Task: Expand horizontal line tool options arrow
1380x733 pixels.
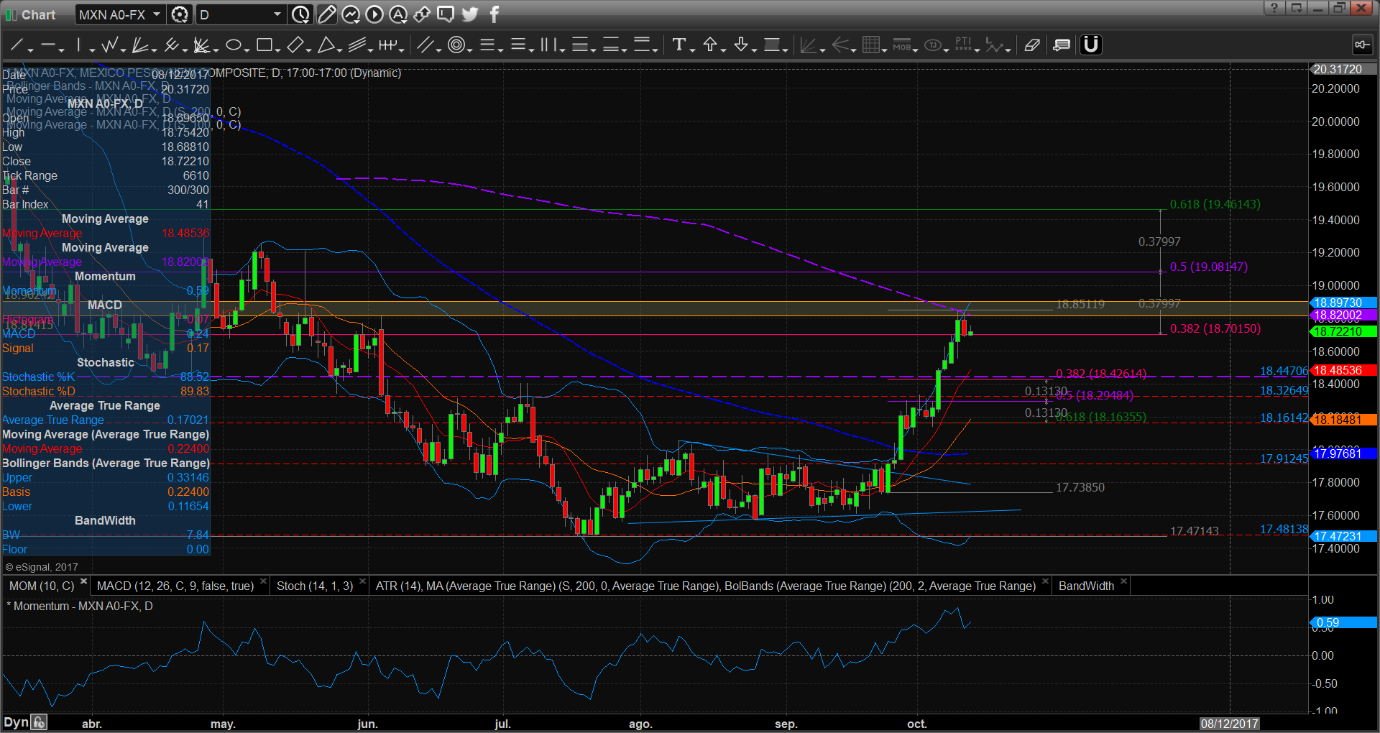Action: 61,50
